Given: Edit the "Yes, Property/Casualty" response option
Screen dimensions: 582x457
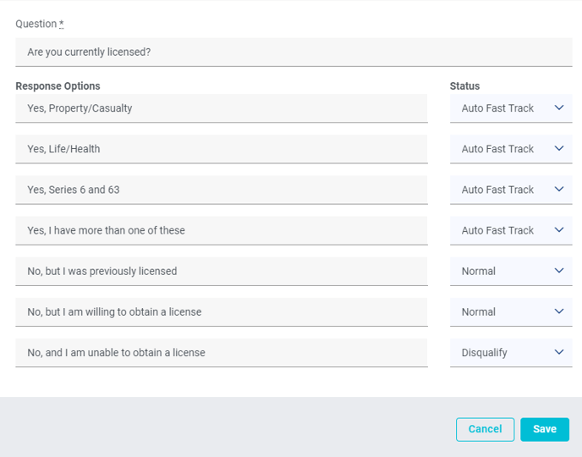Looking at the screenshot, I should (x=222, y=108).
